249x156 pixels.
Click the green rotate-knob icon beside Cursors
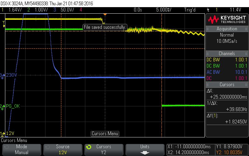[89, 147]
